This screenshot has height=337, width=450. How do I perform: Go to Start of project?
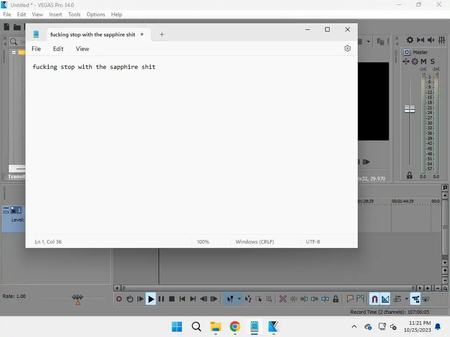tap(182, 299)
